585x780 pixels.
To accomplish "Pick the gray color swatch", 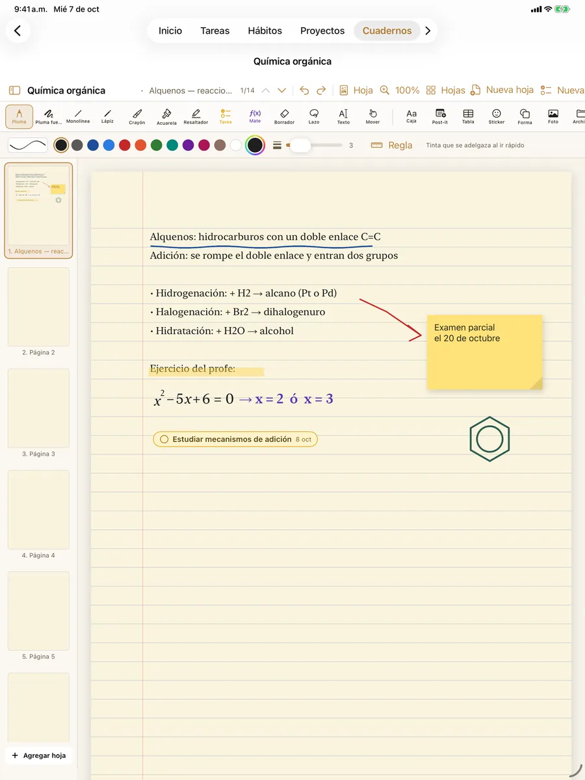I will [x=77, y=145].
